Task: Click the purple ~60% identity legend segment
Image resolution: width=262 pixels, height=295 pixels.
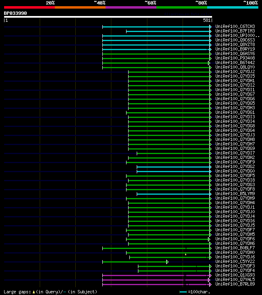Action: coord(131,7)
